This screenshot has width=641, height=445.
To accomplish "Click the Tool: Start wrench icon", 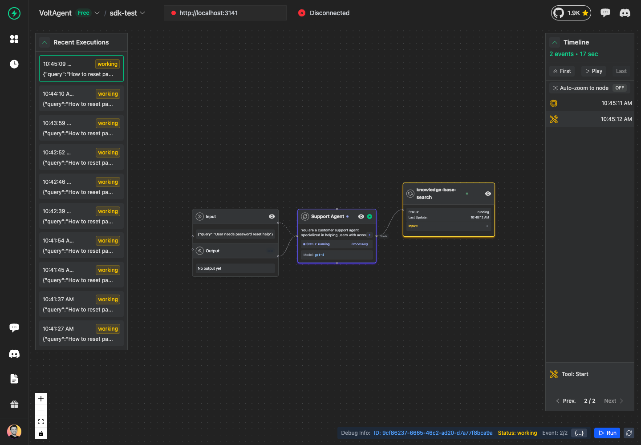I will (554, 374).
